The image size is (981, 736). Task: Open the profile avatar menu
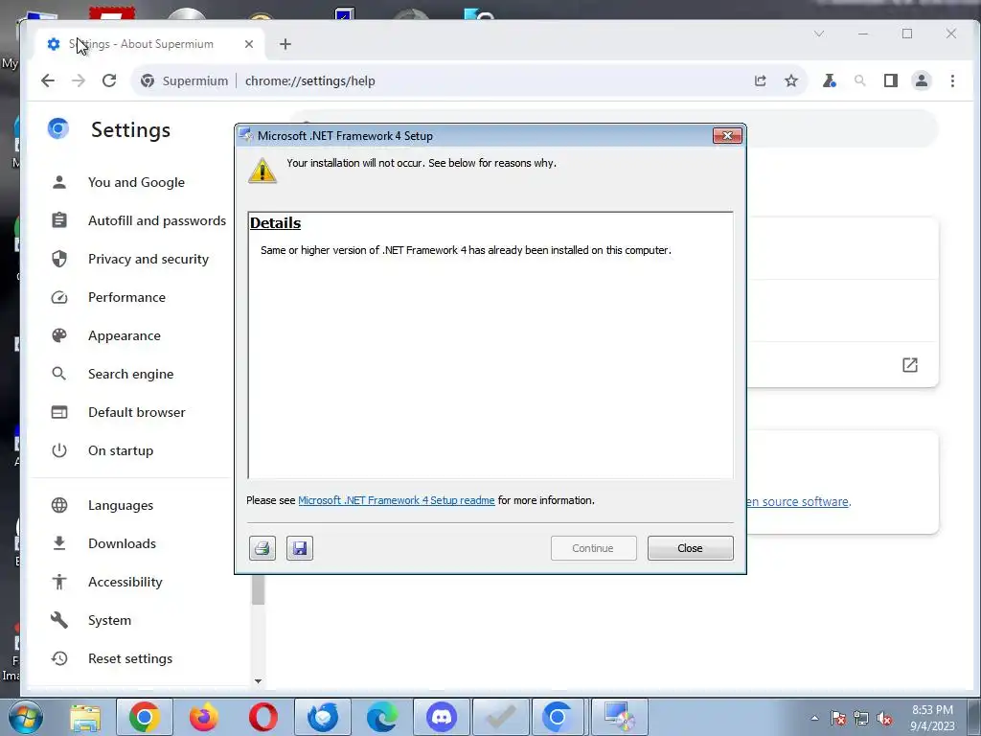tap(922, 80)
